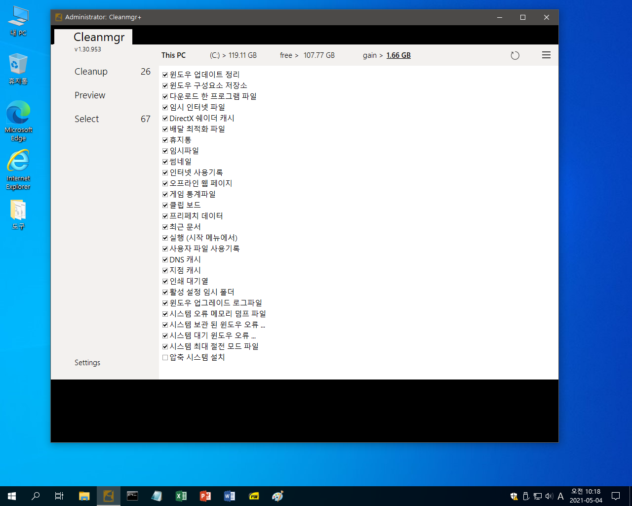Click the notepad-like taskbar icon beside command prompt
632x506 pixels.
coord(157,496)
